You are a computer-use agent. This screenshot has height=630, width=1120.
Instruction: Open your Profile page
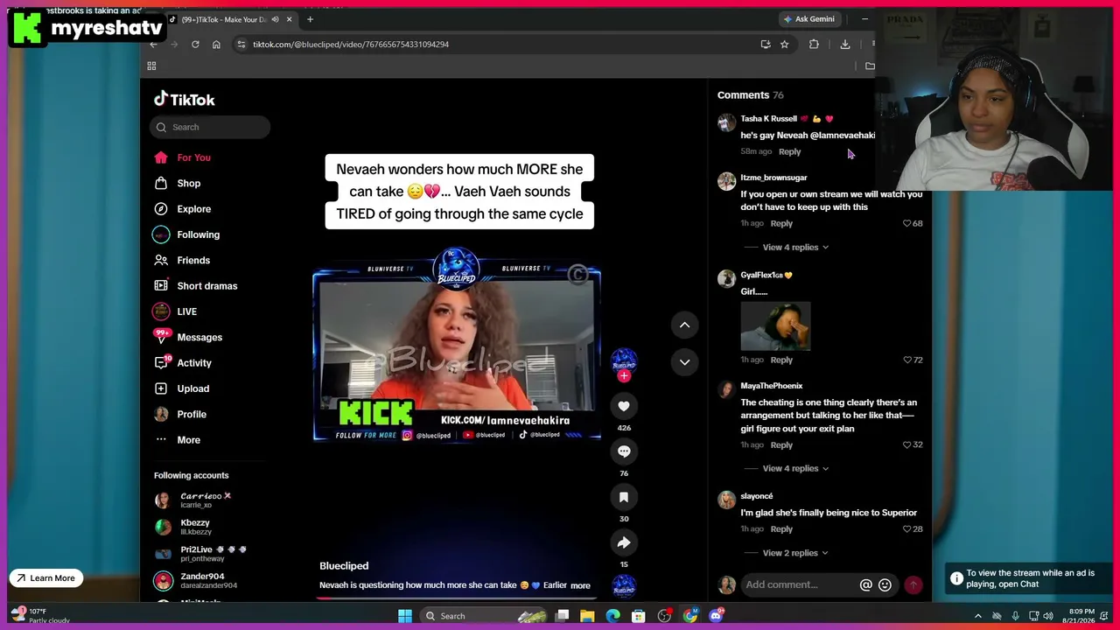[x=180, y=414]
